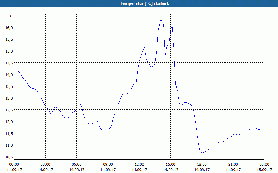The height and width of the screenshot is (173, 278).
Task: Click the 15:00 x-axis time label
Action: coord(171,165)
